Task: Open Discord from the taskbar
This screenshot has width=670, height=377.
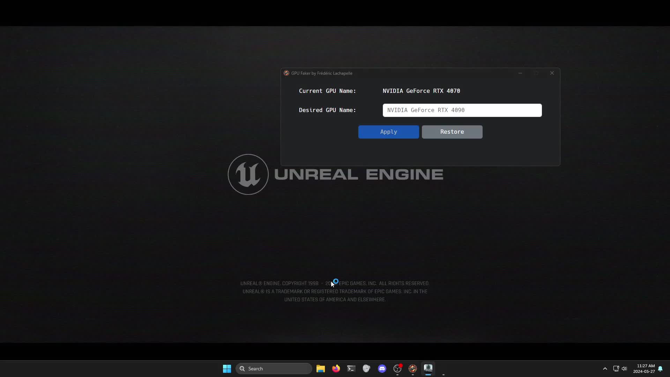Action: (382, 369)
